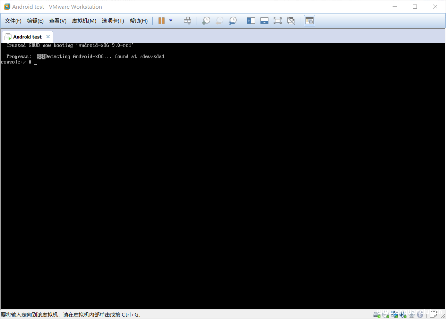Open the power options dropdown arrow
This screenshot has height=319, width=446.
[x=170, y=20]
